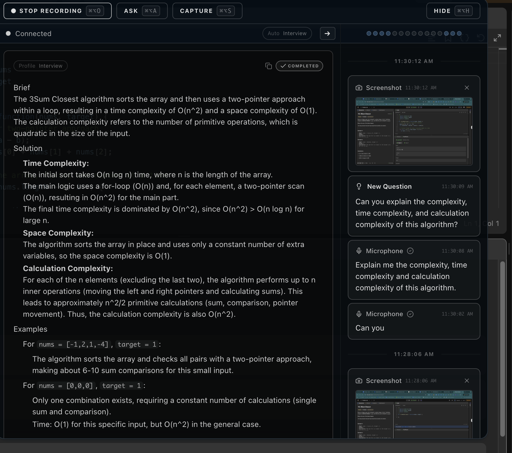Image resolution: width=512 pixels, height=453 pixels.
Task: Open the 11:28:06 AM screenshot thumbnail
Action: click(x=414, y=414)
